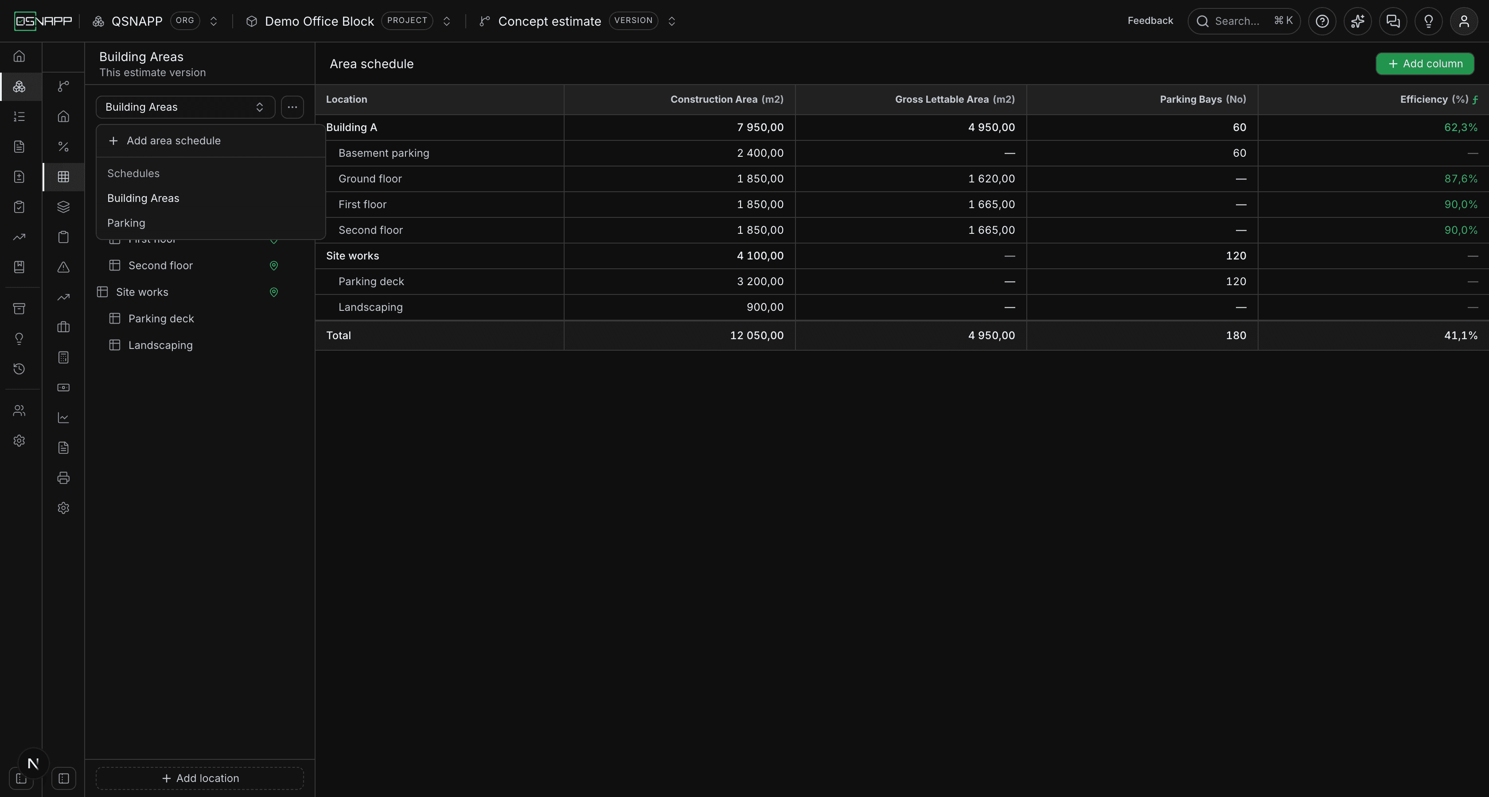Screen dimensions: 1489x797
Task: Open the briefcase icon in inner sidebar
Action: (63, 328)
